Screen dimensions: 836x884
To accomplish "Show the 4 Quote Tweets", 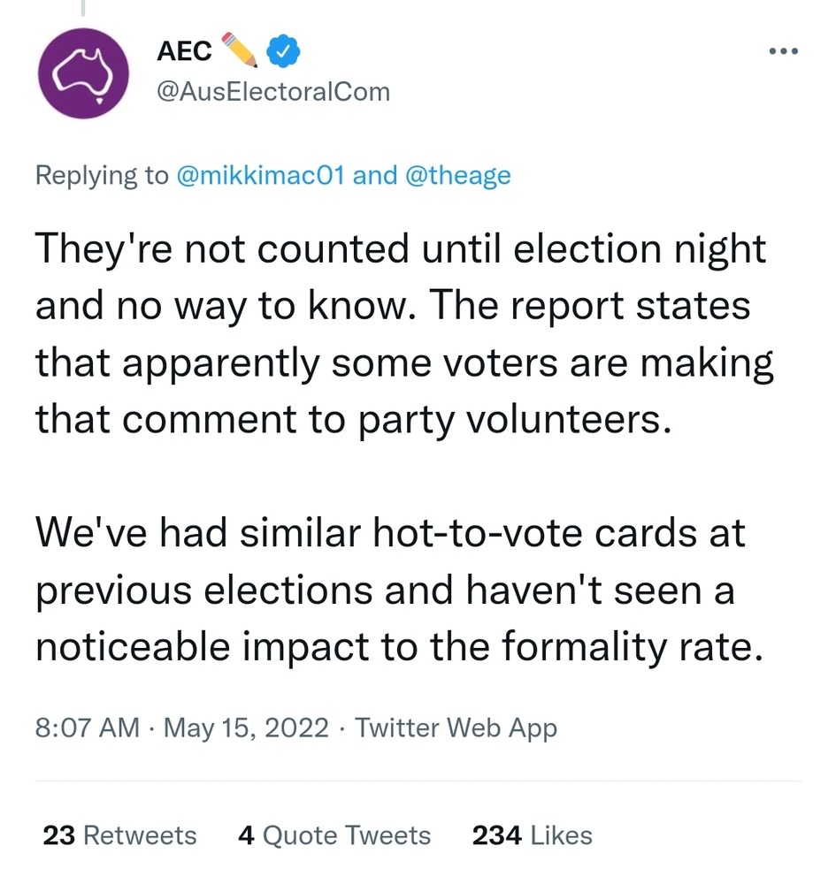I will pyautogui.click(x=334, y=835).
